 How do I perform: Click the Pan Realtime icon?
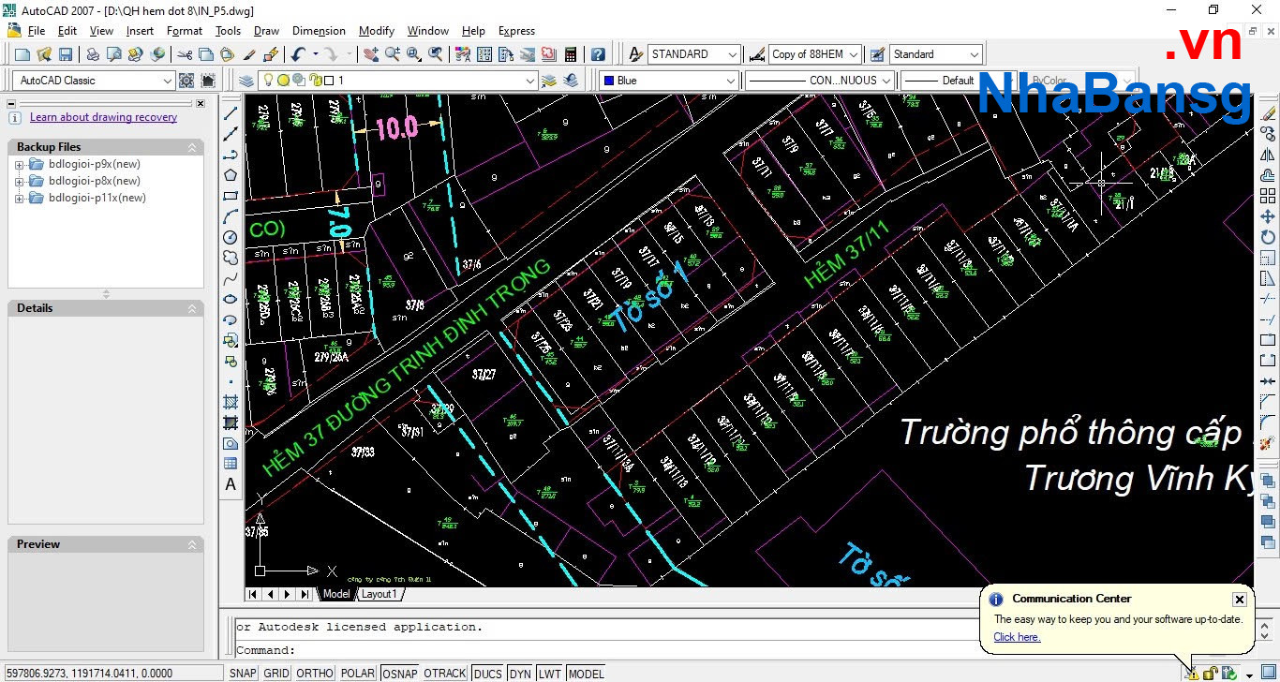coord(371,54)
